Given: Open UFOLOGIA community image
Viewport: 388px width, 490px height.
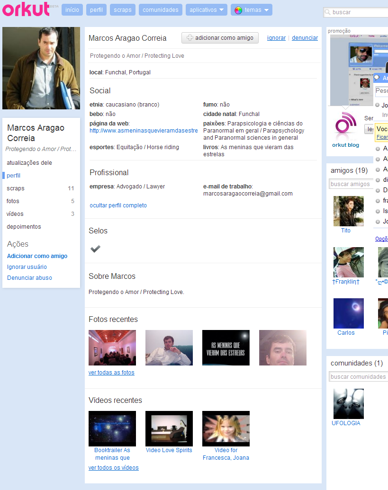Looking at the screenshot, I should [349, 404].
